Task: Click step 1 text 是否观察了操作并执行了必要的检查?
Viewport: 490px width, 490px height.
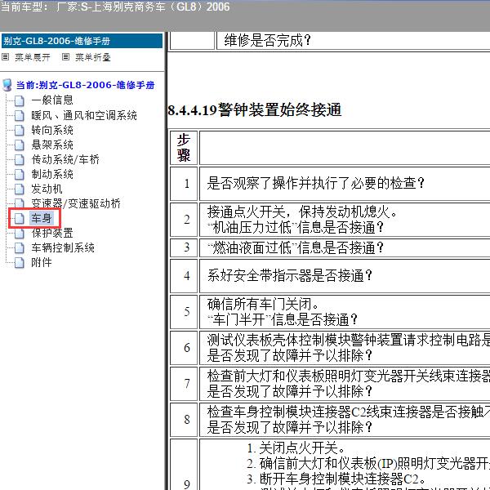Action: [x=315, y=183]
